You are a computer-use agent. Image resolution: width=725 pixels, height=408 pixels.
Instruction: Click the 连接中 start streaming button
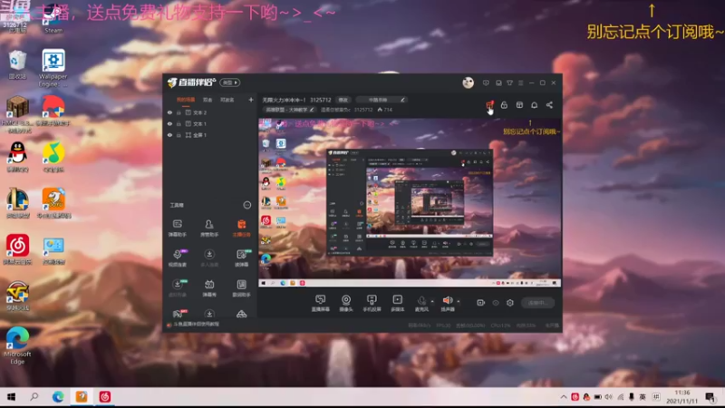point(537,303)
